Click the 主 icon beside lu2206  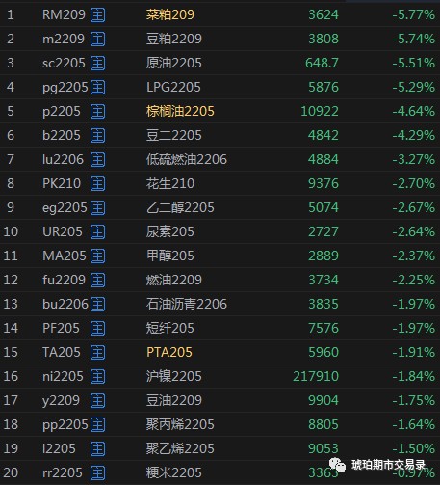point(97,159)
